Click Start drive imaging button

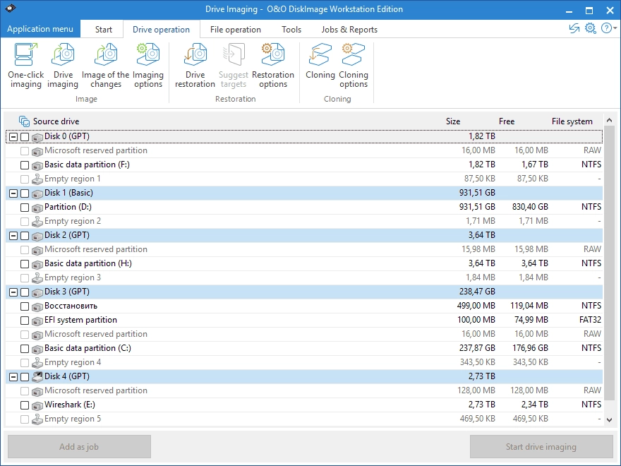(541, 446)
